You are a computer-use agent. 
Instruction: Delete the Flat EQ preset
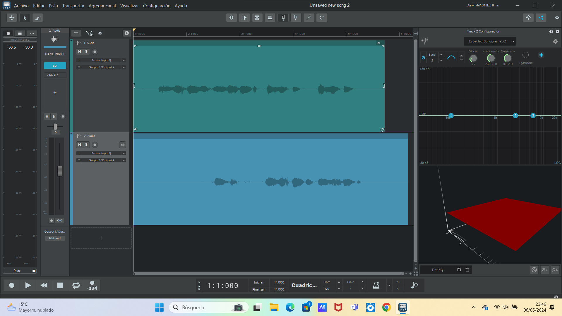tap(467, 270)
